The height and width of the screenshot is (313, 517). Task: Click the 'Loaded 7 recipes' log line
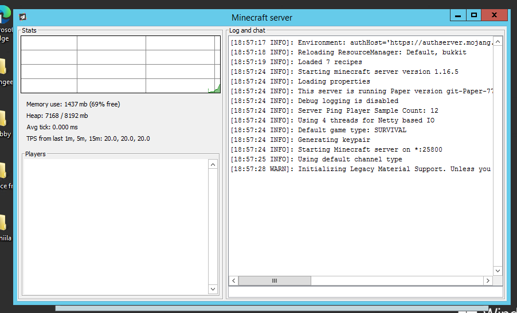pos(296,62)
